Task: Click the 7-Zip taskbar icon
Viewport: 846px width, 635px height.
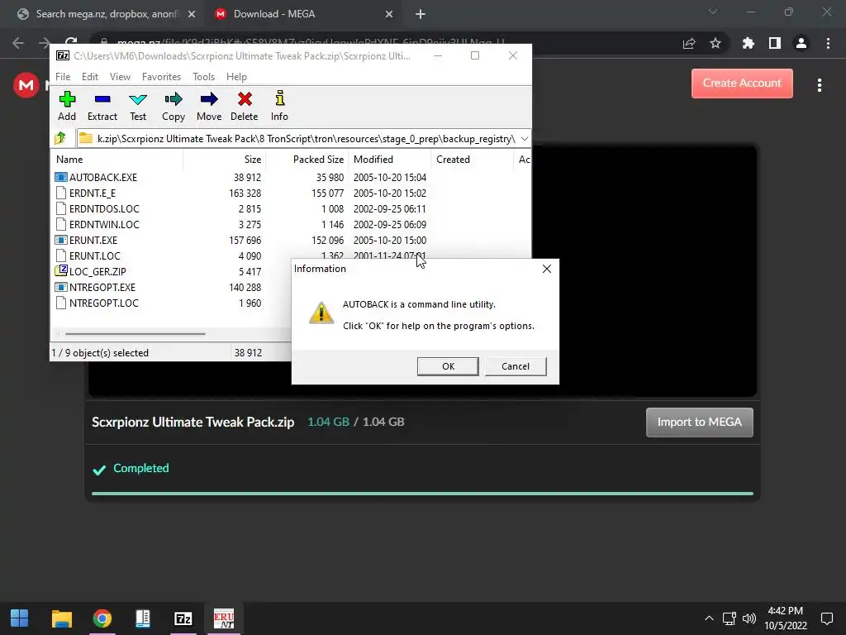Action: (x=183, y=618)
